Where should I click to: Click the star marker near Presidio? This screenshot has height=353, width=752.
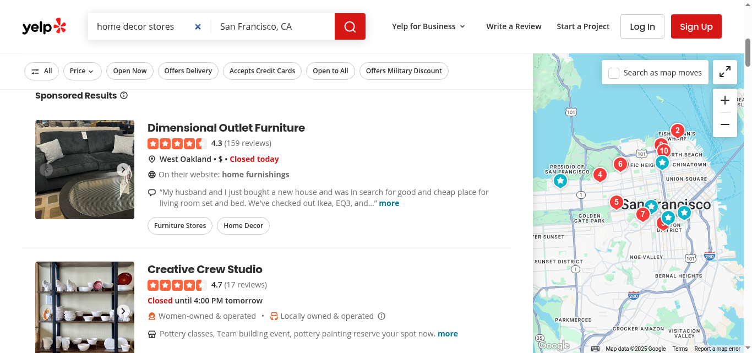(560, 181)
